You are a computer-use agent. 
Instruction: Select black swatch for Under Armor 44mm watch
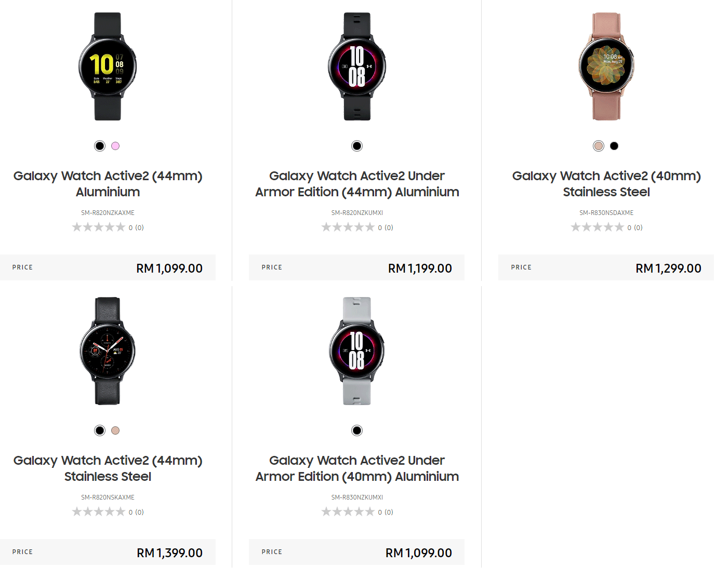click(357, 146)
